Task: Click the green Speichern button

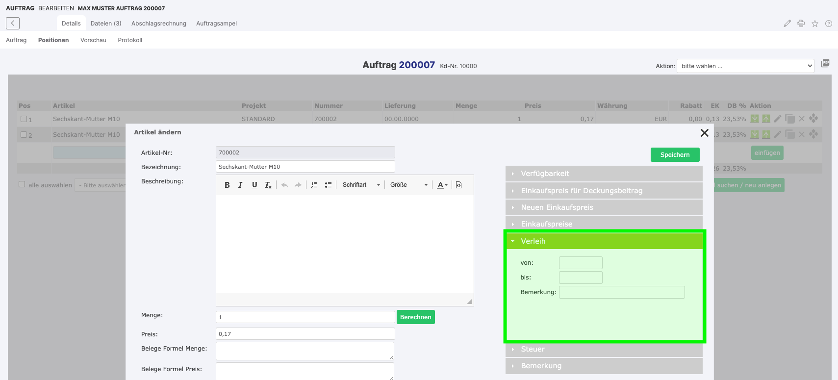Action: pyautogui.click(x=675, y=154)
